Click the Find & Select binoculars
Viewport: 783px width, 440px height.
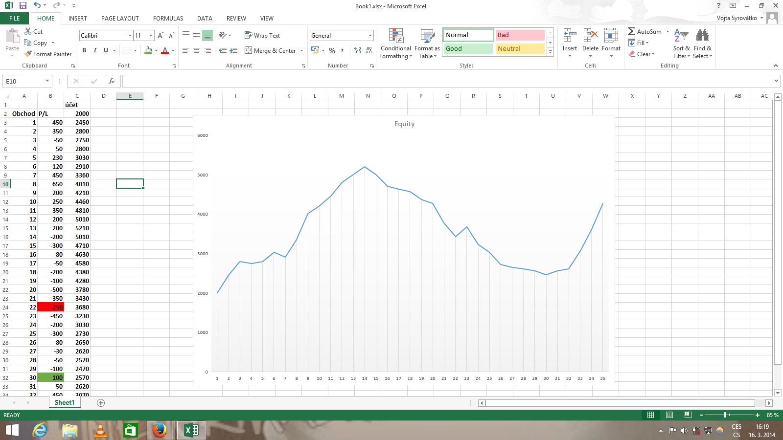702,44
